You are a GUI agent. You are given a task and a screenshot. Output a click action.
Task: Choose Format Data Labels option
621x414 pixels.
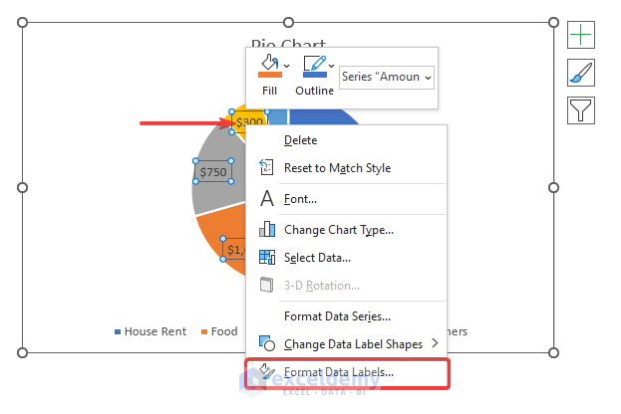coord(339,372)
